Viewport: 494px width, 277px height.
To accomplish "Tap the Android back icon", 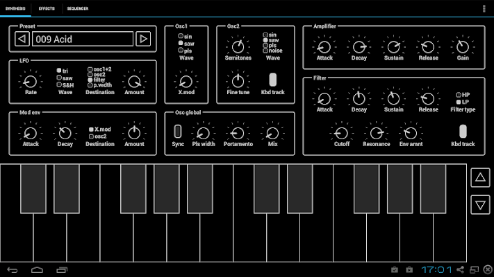I will coord(13,270).
